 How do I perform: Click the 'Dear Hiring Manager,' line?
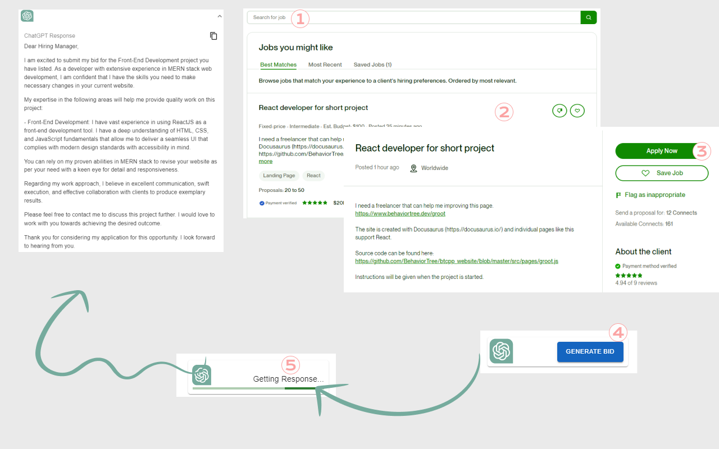52,47
